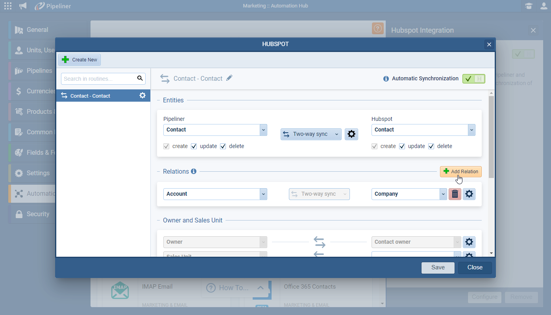Click the search magnifier in routines box
This screenshot has height=315, width=551.
[140, 78]
